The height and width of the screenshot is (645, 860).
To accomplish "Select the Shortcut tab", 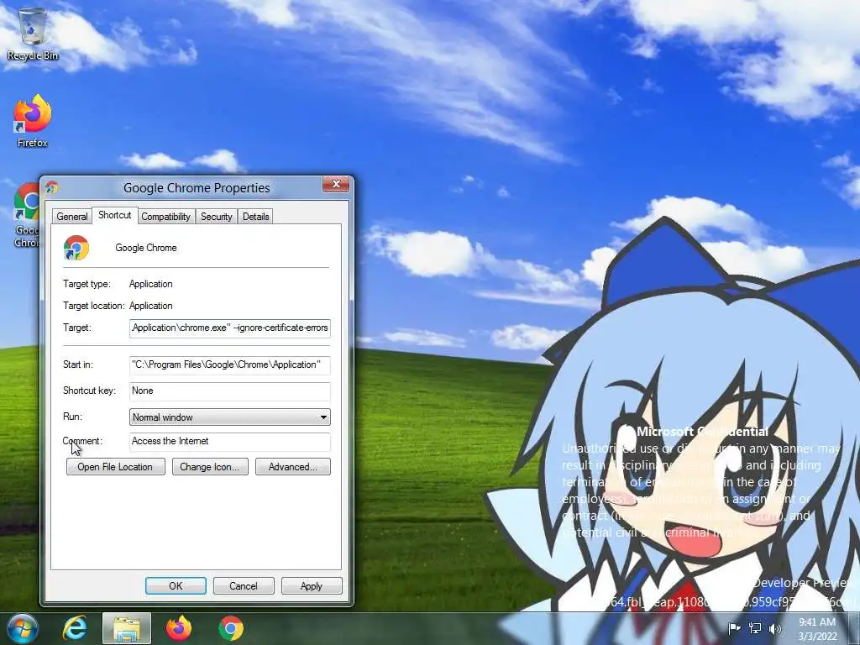I will (x=114, y=215).
